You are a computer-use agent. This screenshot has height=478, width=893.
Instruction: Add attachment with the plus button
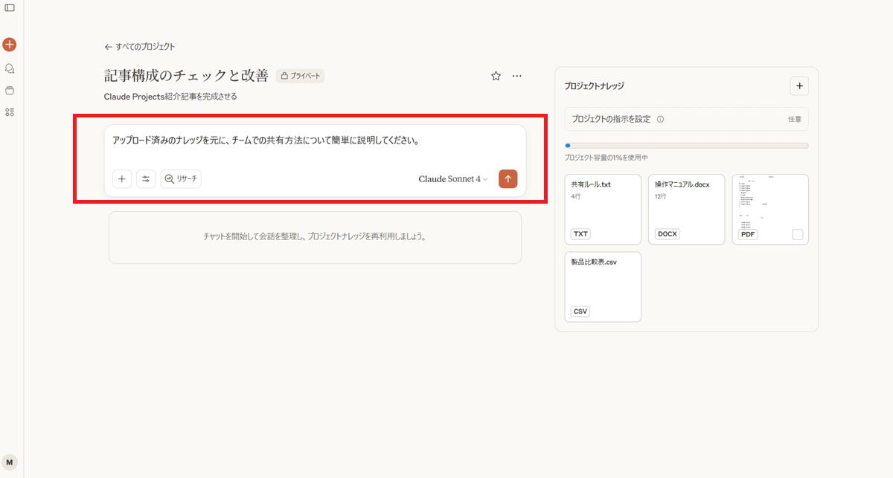pos(122,178)
